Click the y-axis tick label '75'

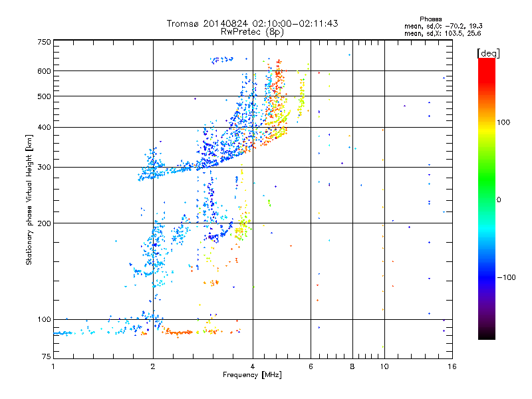click(47, 356)
